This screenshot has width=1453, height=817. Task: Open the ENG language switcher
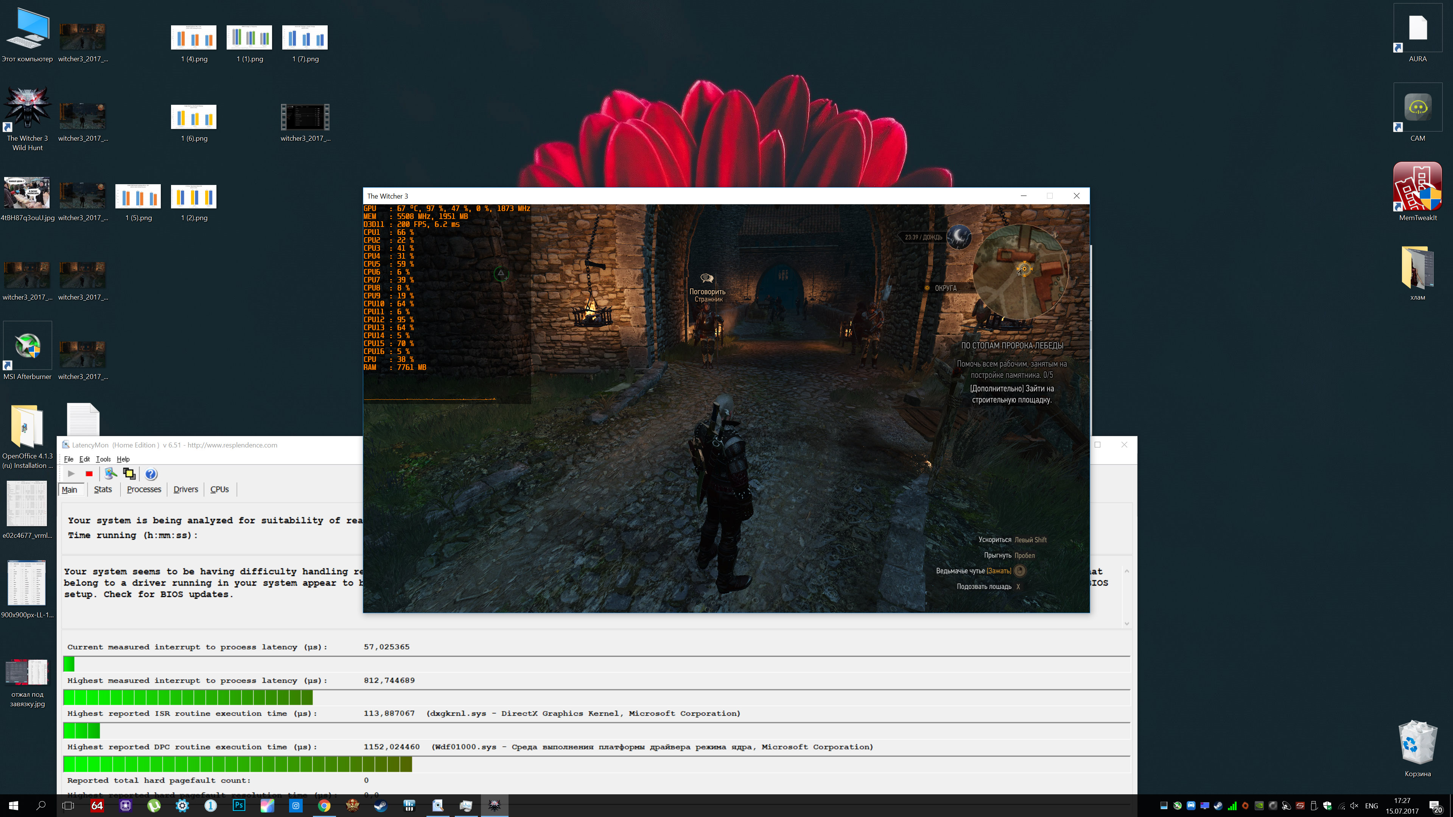[x=1371, y=806]
